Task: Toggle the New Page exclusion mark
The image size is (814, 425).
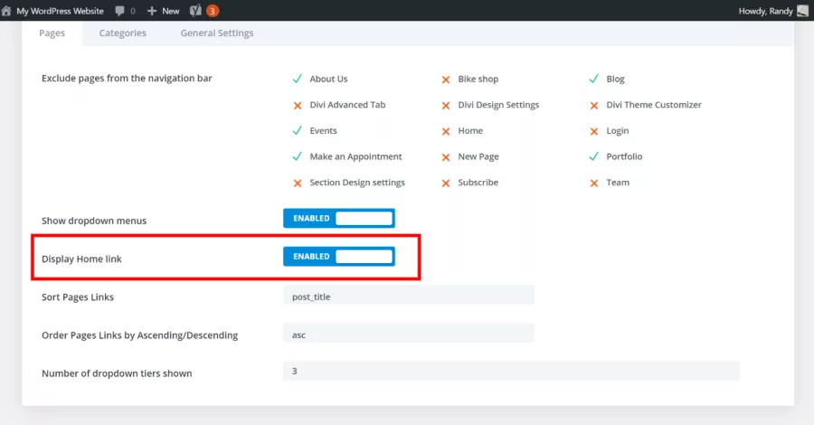Action: click(445, 157)
